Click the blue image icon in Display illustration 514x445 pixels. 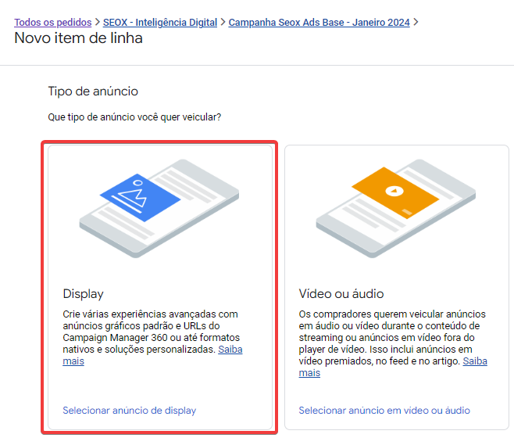click(x=140, y=198)
